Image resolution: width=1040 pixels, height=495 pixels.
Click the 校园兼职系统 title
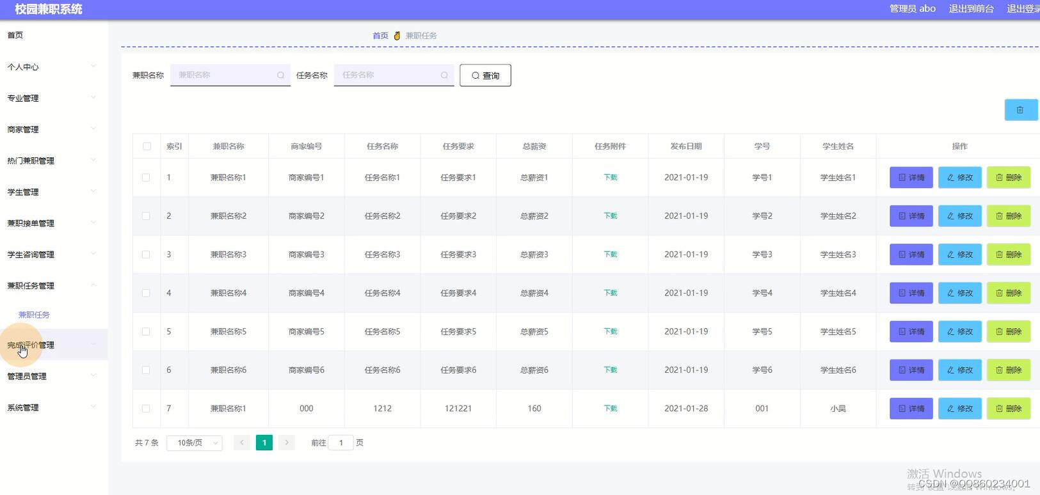click(x=49, y=9)
